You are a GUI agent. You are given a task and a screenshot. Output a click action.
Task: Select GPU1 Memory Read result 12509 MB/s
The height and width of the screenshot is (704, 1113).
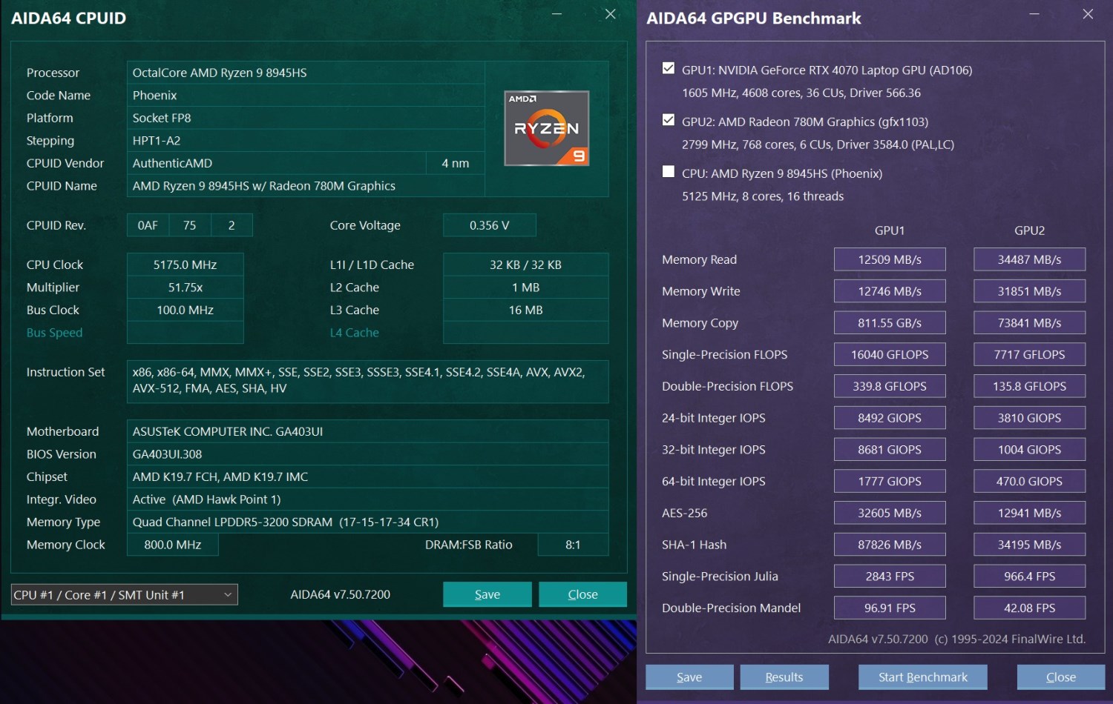[889, 259]
